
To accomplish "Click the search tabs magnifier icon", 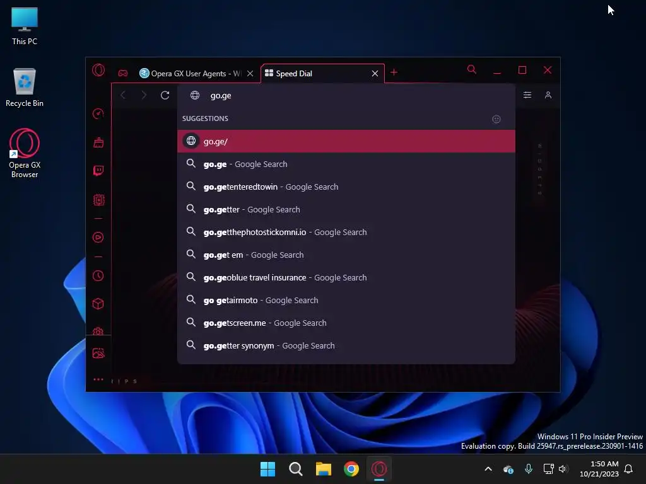I will [x=472, y=69].
